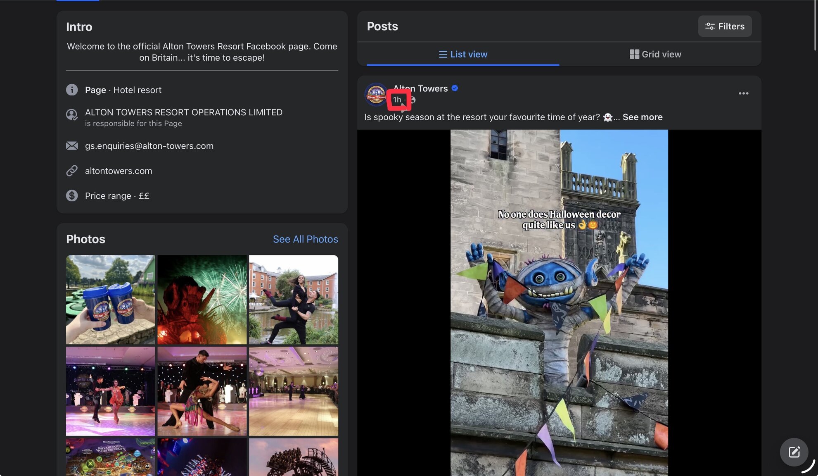
Task: Click the gs.enquiries email address
Action: [x=149, y=146]
